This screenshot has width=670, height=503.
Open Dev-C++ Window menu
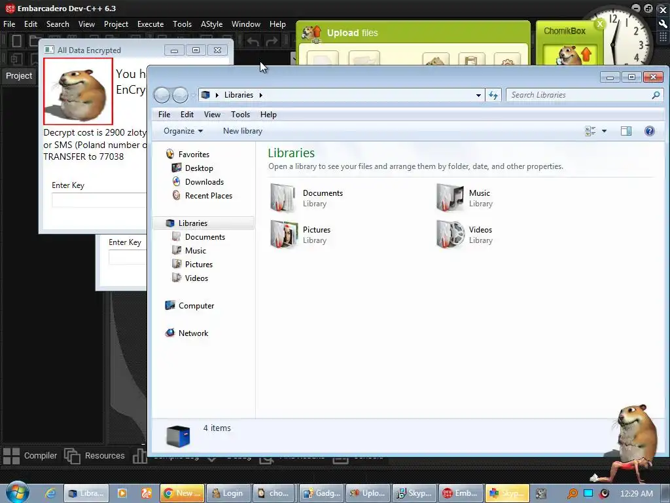coord(246,24)
